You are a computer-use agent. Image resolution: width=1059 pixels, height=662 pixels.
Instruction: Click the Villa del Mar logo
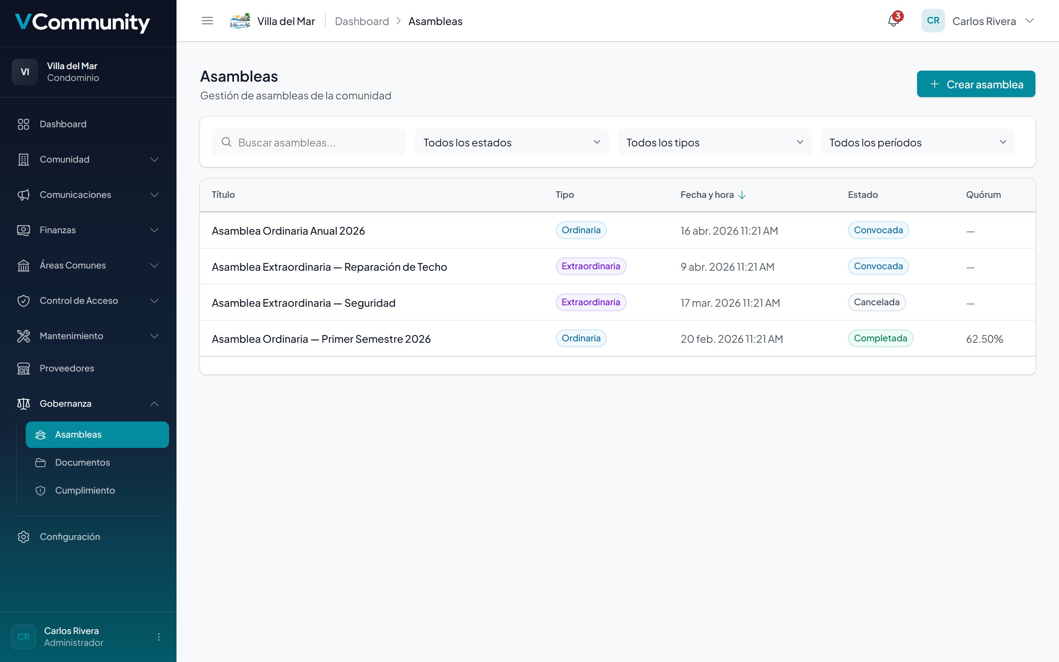tap(240, 21)
